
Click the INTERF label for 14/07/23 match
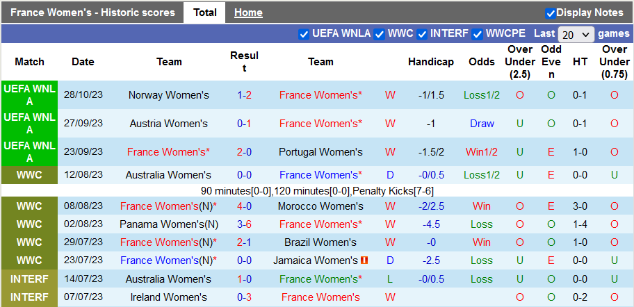tap(29, 279)
